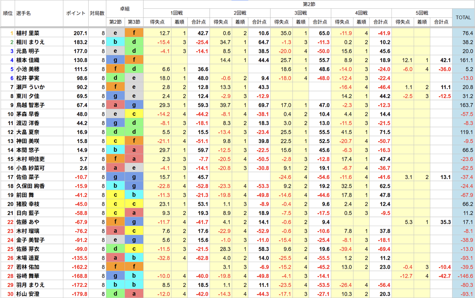
Task: Select the points value 207.1
Action: [x=80, y=33]
